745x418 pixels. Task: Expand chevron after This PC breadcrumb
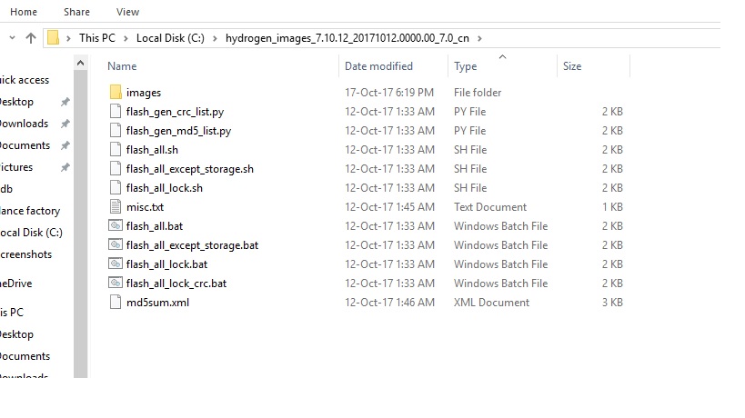tap(126, 38)
